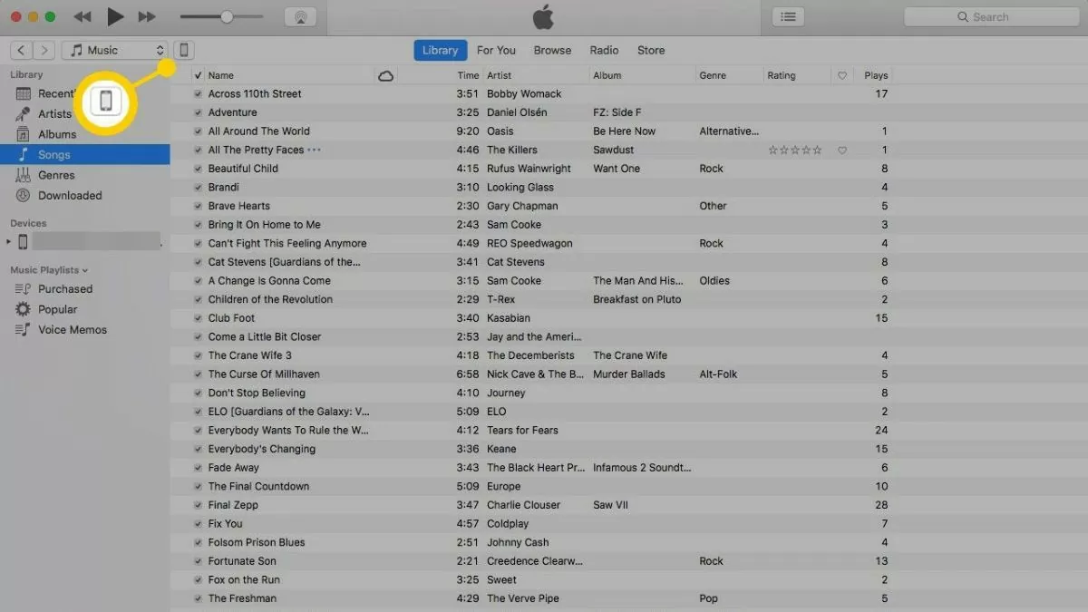Switch to the Browse tab
This screenshot has height=612, width=1088.
click(552, 50)
